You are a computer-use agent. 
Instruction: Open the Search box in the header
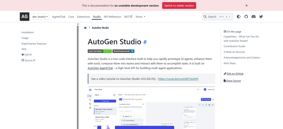218,17
